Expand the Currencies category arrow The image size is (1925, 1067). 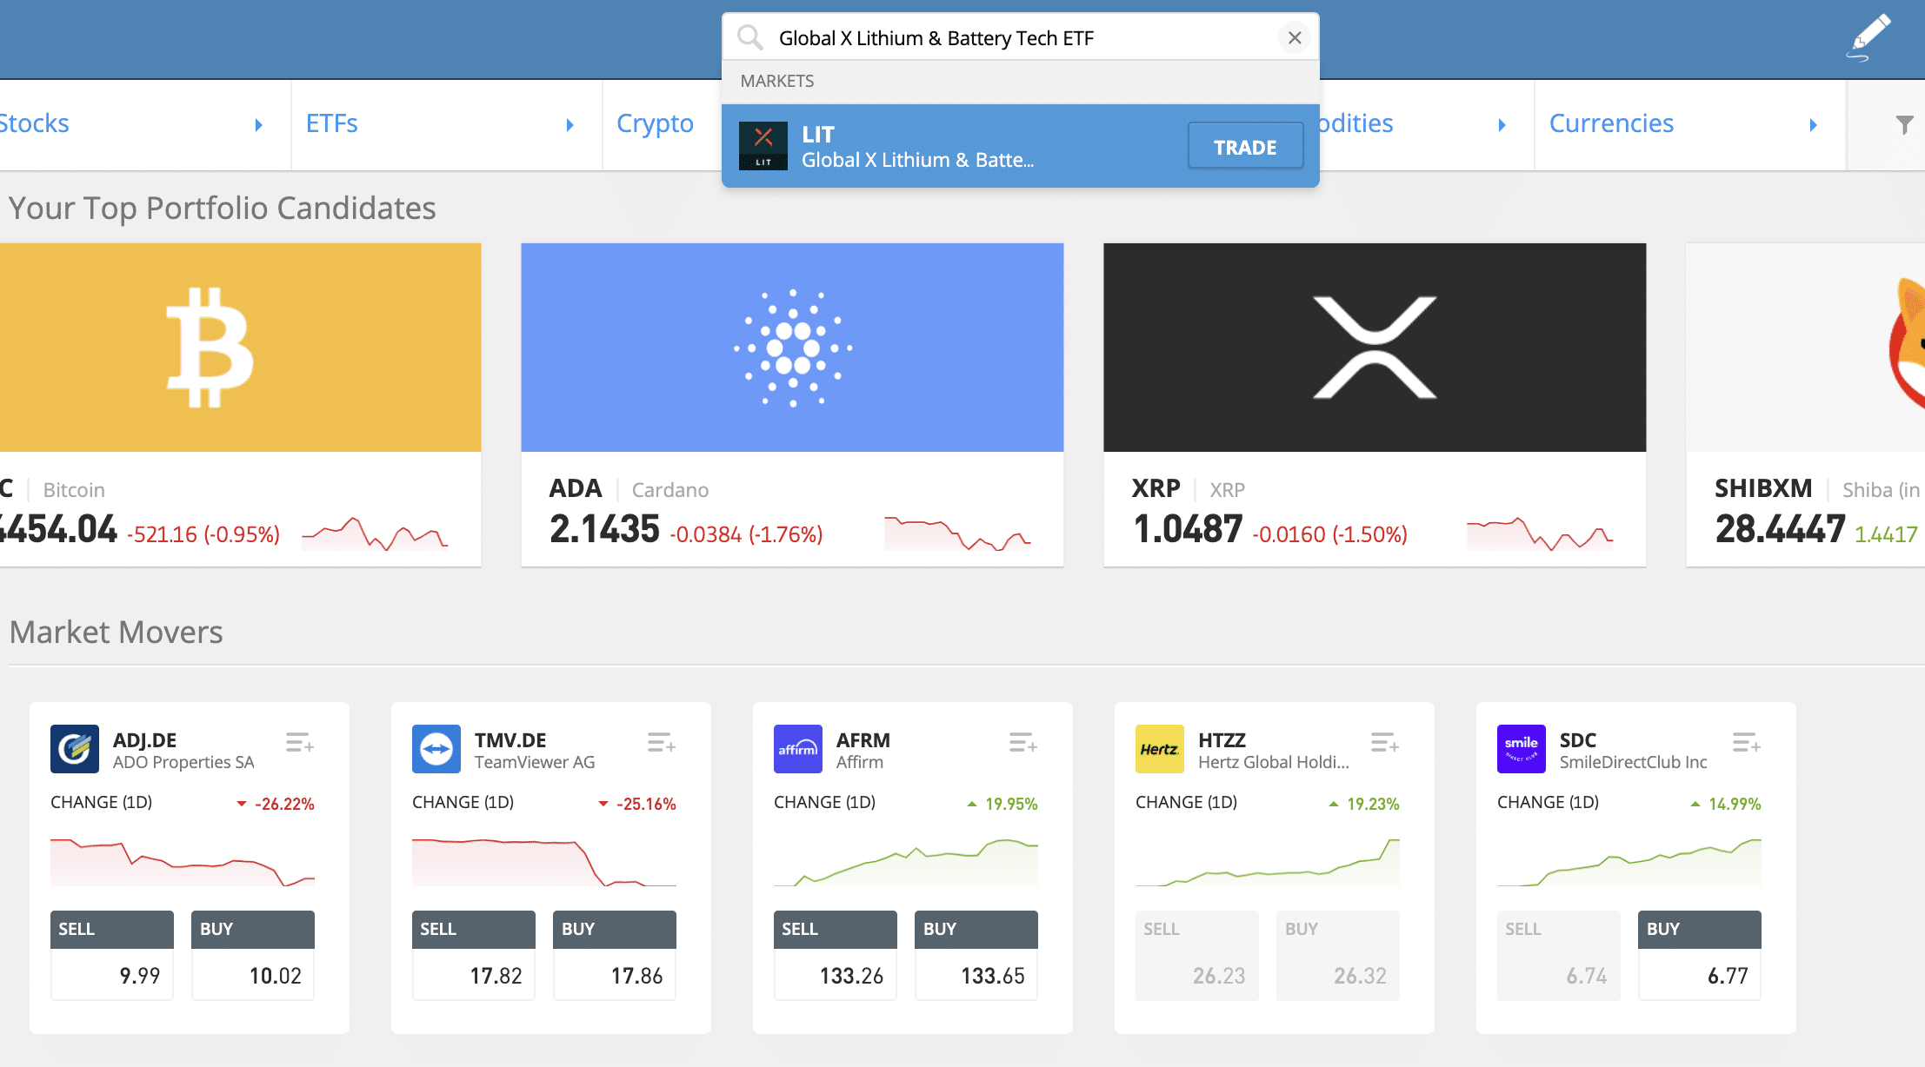[x=1813, y=125]
